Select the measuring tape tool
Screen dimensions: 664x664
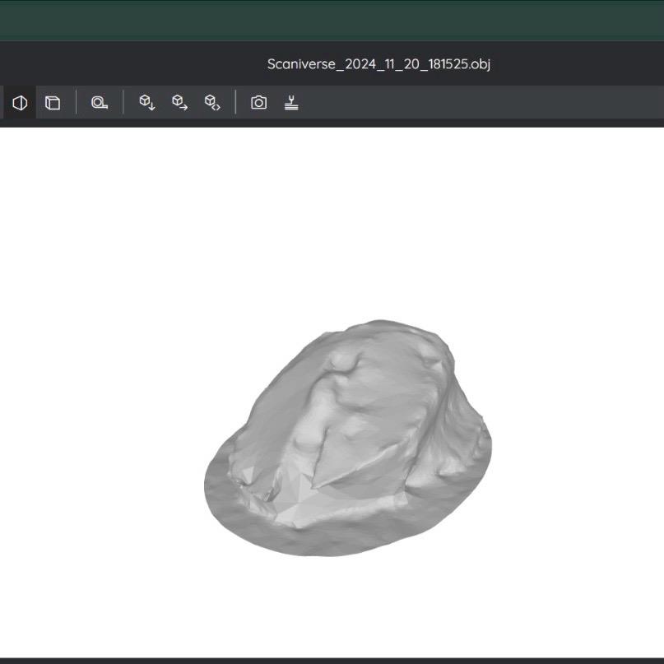99,102
